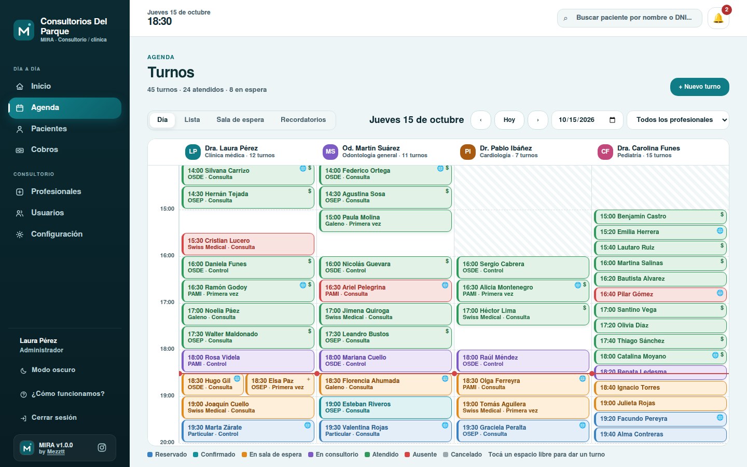Open Profesionales in the sidebar
The width and height of the screenshot is (747, 467).
click(65, 191)
